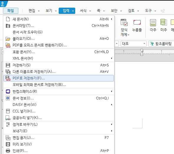Viewport: 174px width, 154px height.
Task: Click the ruler indent marker
Action: 142,52
